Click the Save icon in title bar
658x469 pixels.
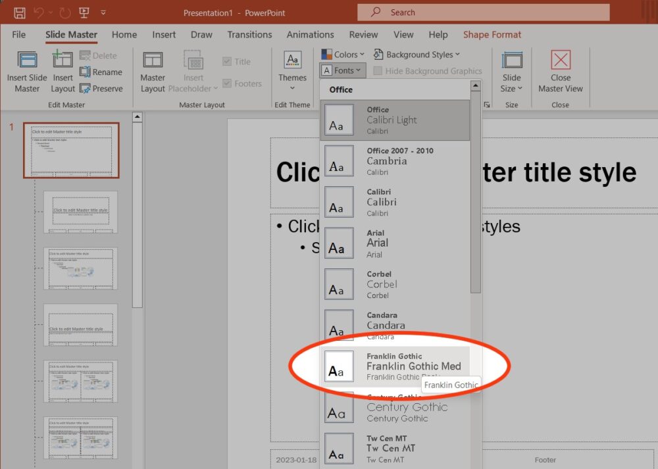[20, 12]
